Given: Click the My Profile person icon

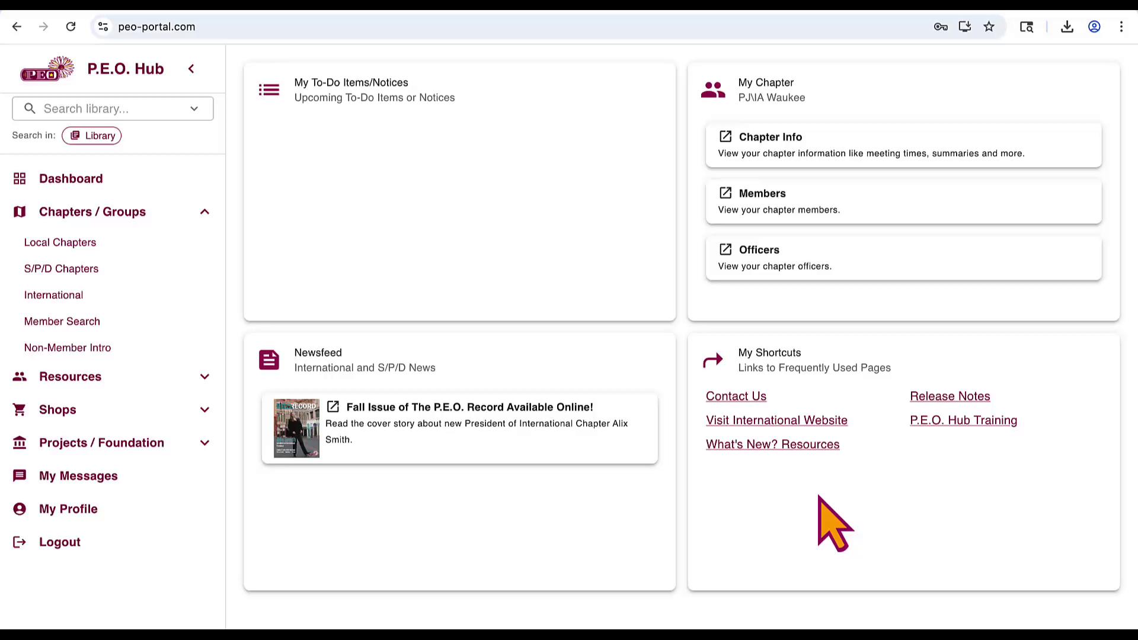Looking at the screenshot, I should [x=20, y=509].
